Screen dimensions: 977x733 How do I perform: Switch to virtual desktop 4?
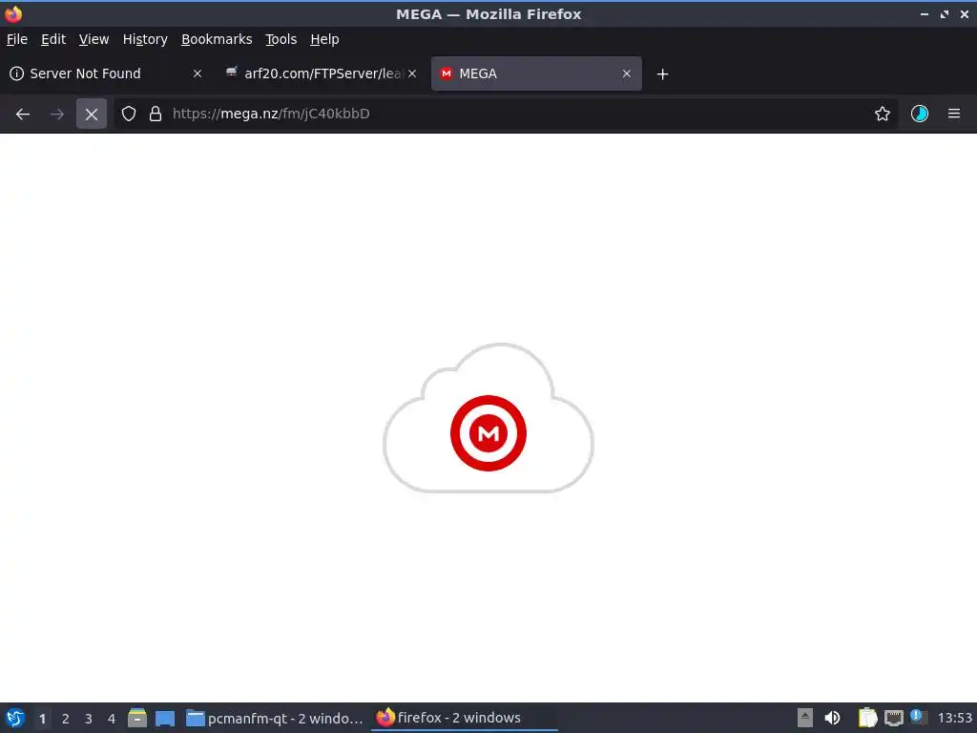(112, 719)
